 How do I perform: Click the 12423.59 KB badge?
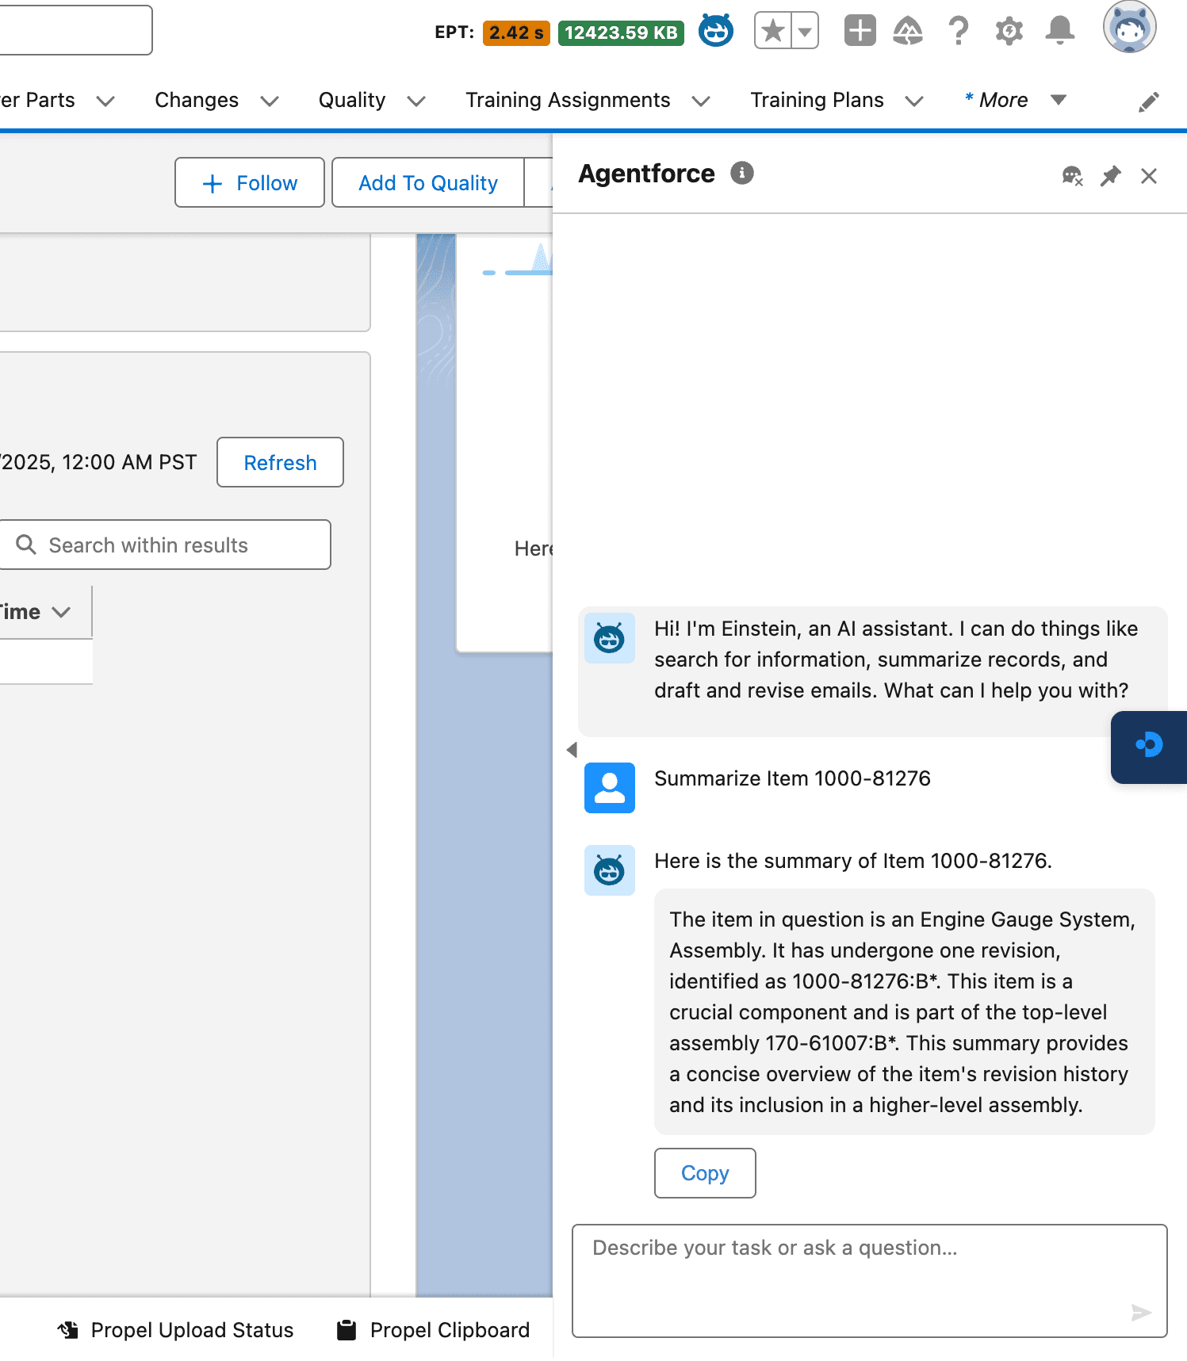[x=621, y=32]
